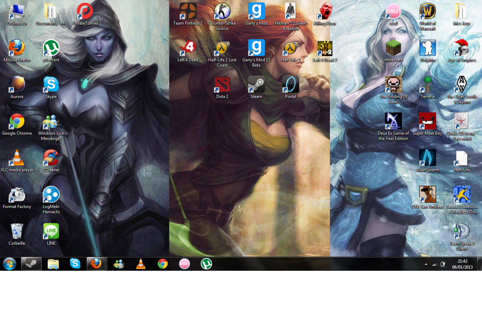Launch VLC from the taskbar
This screenshot has width=482, height=312.
coord(140,264)
